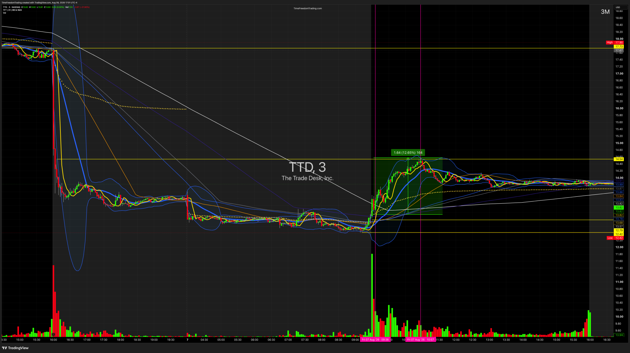Click the snapshot caption with Aug 08 timestamp
Screen dimensions: 630x353
point(39,3)
